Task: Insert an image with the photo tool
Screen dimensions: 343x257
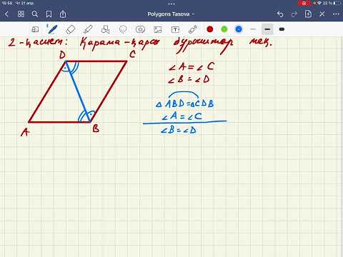Action: pos(158,29)
